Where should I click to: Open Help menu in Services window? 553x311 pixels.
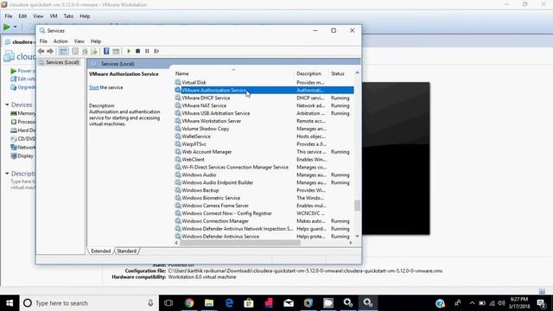(96, 41)
